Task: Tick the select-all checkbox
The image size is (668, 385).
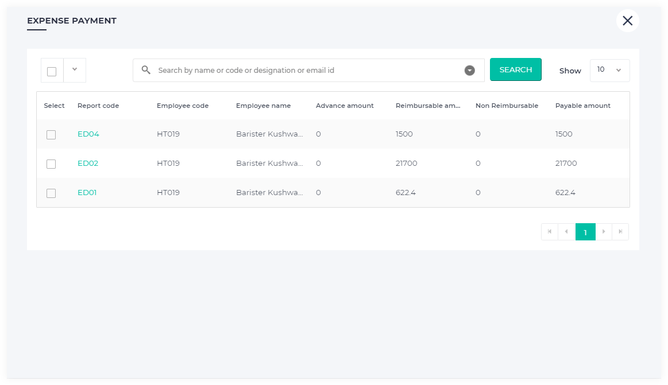Action: click(52, 72)
